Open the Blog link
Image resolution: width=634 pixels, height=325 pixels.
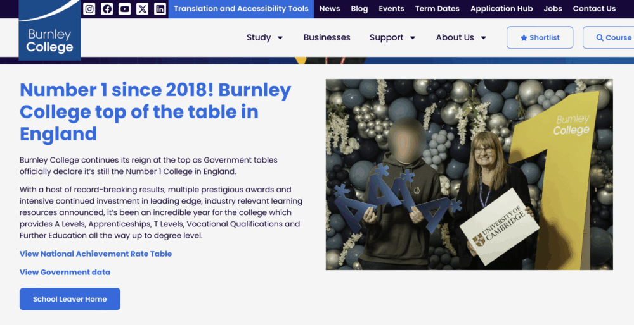point(359,8)
